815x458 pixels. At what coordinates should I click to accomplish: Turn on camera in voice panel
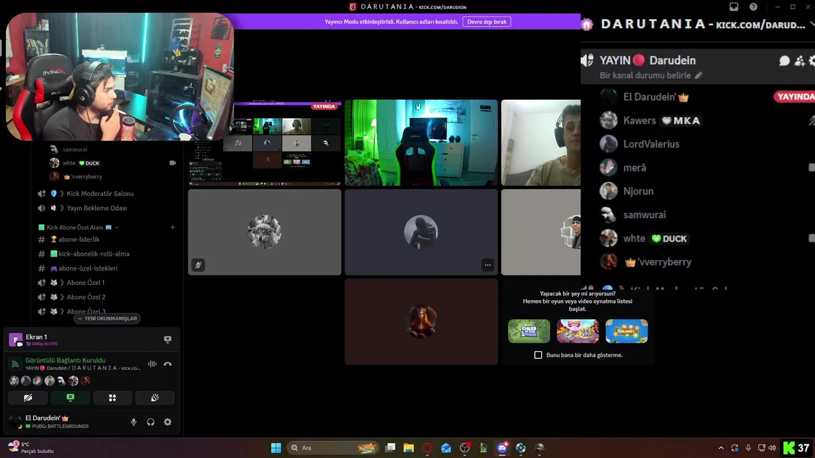point(28,398)
